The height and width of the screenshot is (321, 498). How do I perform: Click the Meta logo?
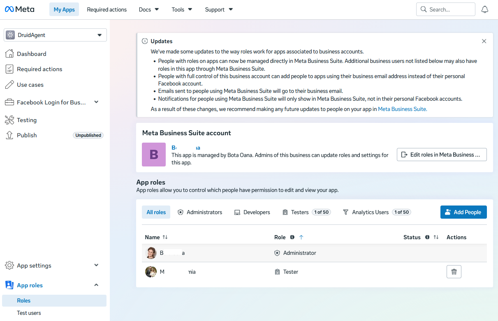20,9
